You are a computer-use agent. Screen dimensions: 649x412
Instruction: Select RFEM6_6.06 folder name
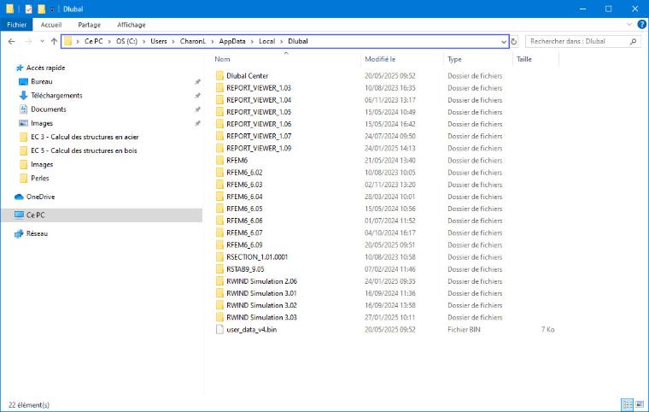(x=244, y=221)
